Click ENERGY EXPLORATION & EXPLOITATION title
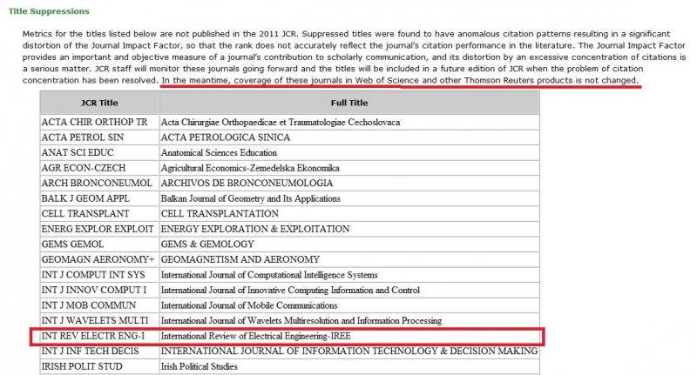This screenshot has height=375, width=697. click(x=255, y=229)
